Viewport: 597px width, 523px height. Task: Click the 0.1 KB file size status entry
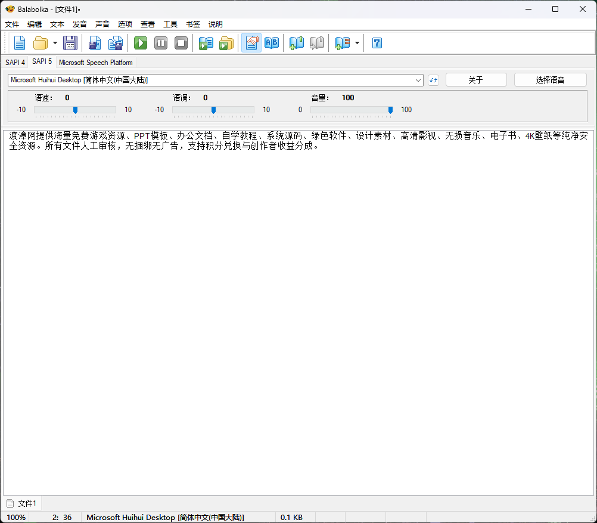[291, 517]
